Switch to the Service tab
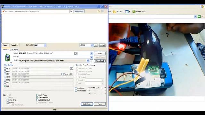 point(14,45)
